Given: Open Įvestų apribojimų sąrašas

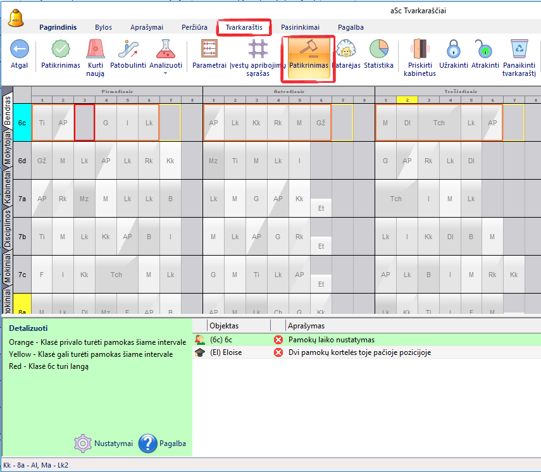Looking at the screenshot, I should tap(257, 50).
